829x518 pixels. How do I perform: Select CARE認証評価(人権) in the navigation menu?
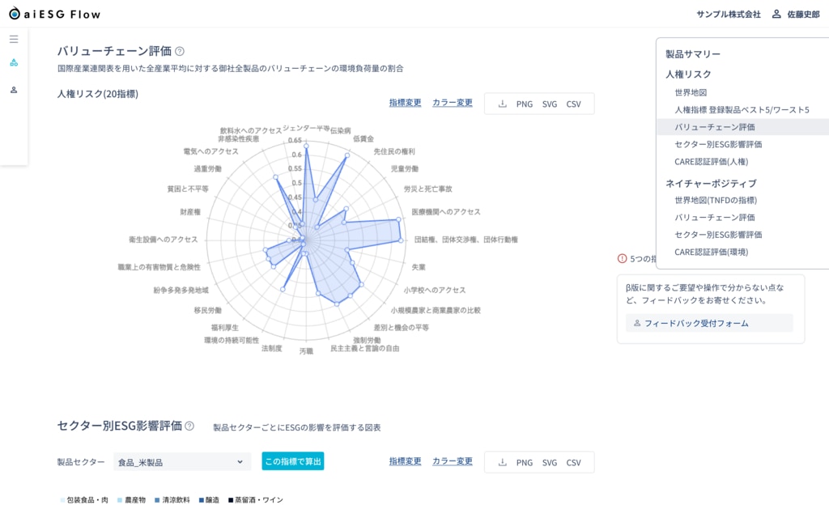711,161
